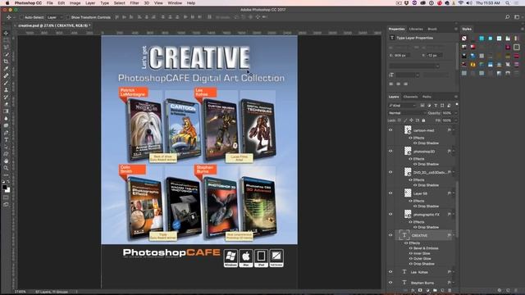Click the Delete layer trash icon

tap(450, 290)
